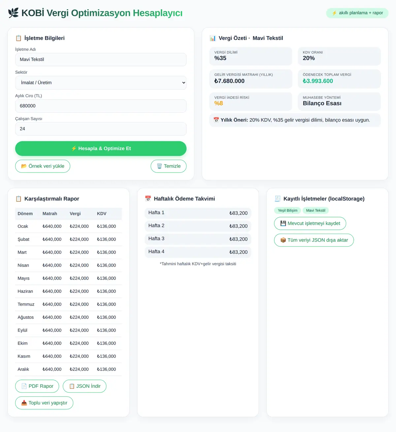Click the Hafta 2 payment row
Viewport: 396px width, 432px height.
tap(198, 226)
